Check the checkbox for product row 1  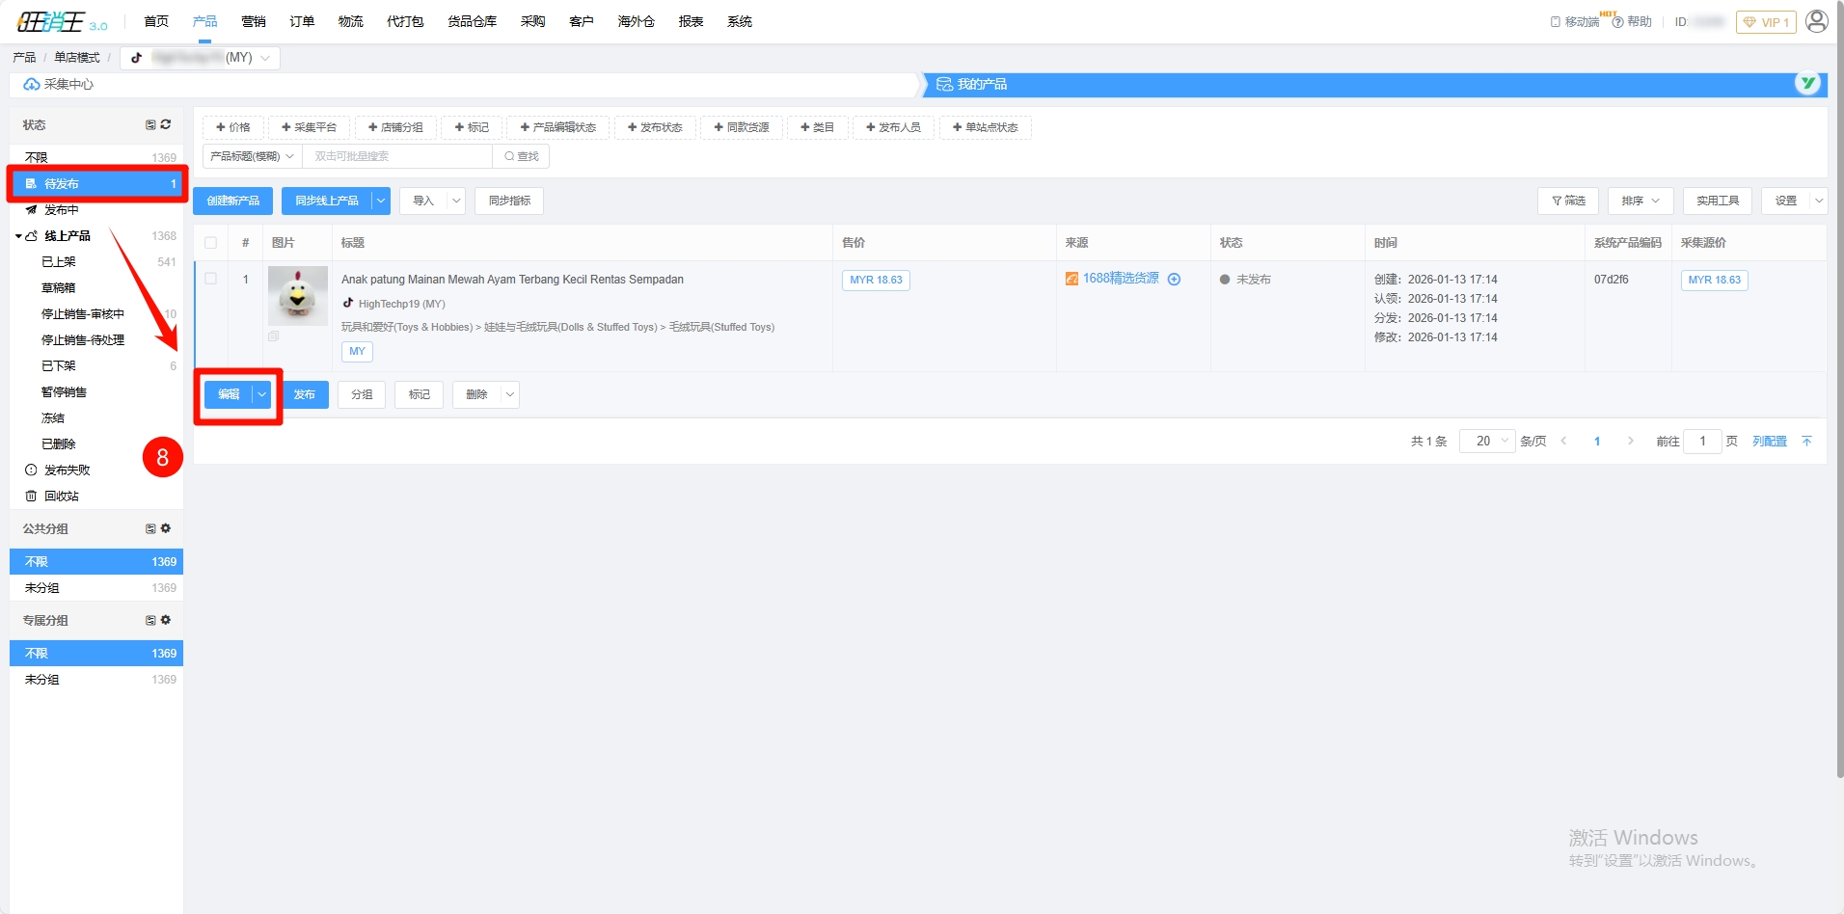coord(211,279)
